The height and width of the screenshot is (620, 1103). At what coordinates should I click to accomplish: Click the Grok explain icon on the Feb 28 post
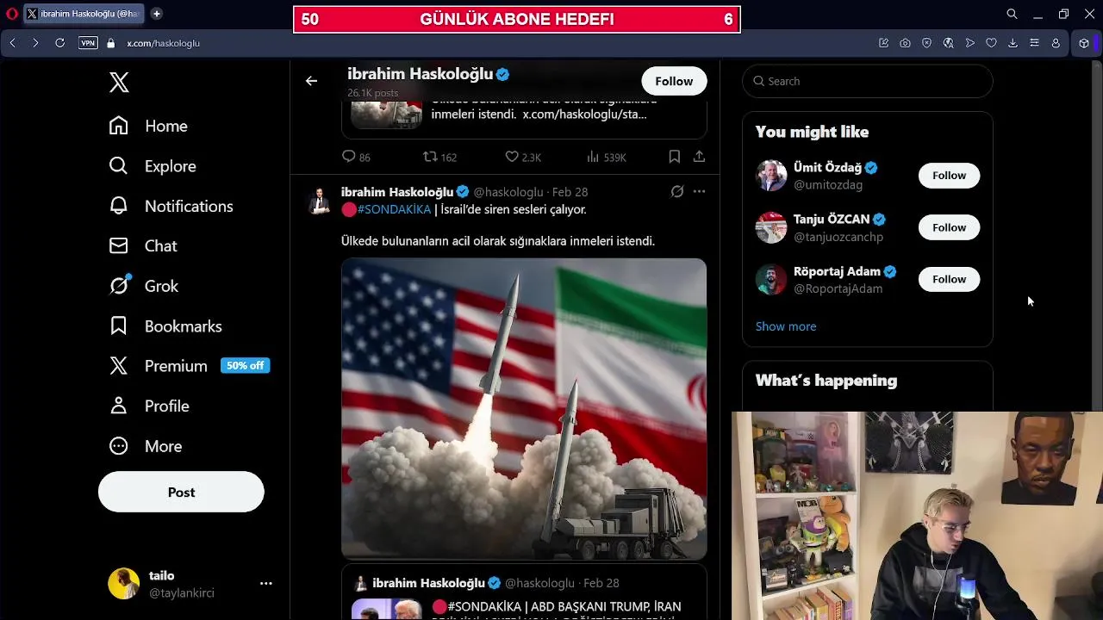click(x=677, y=191)
